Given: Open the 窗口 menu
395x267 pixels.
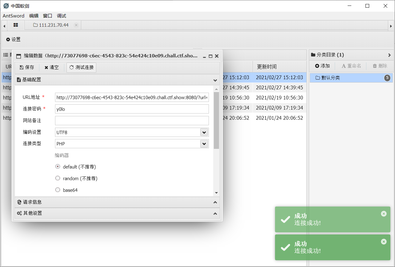Looking at the screenshot, I should (x=48, y=16).
